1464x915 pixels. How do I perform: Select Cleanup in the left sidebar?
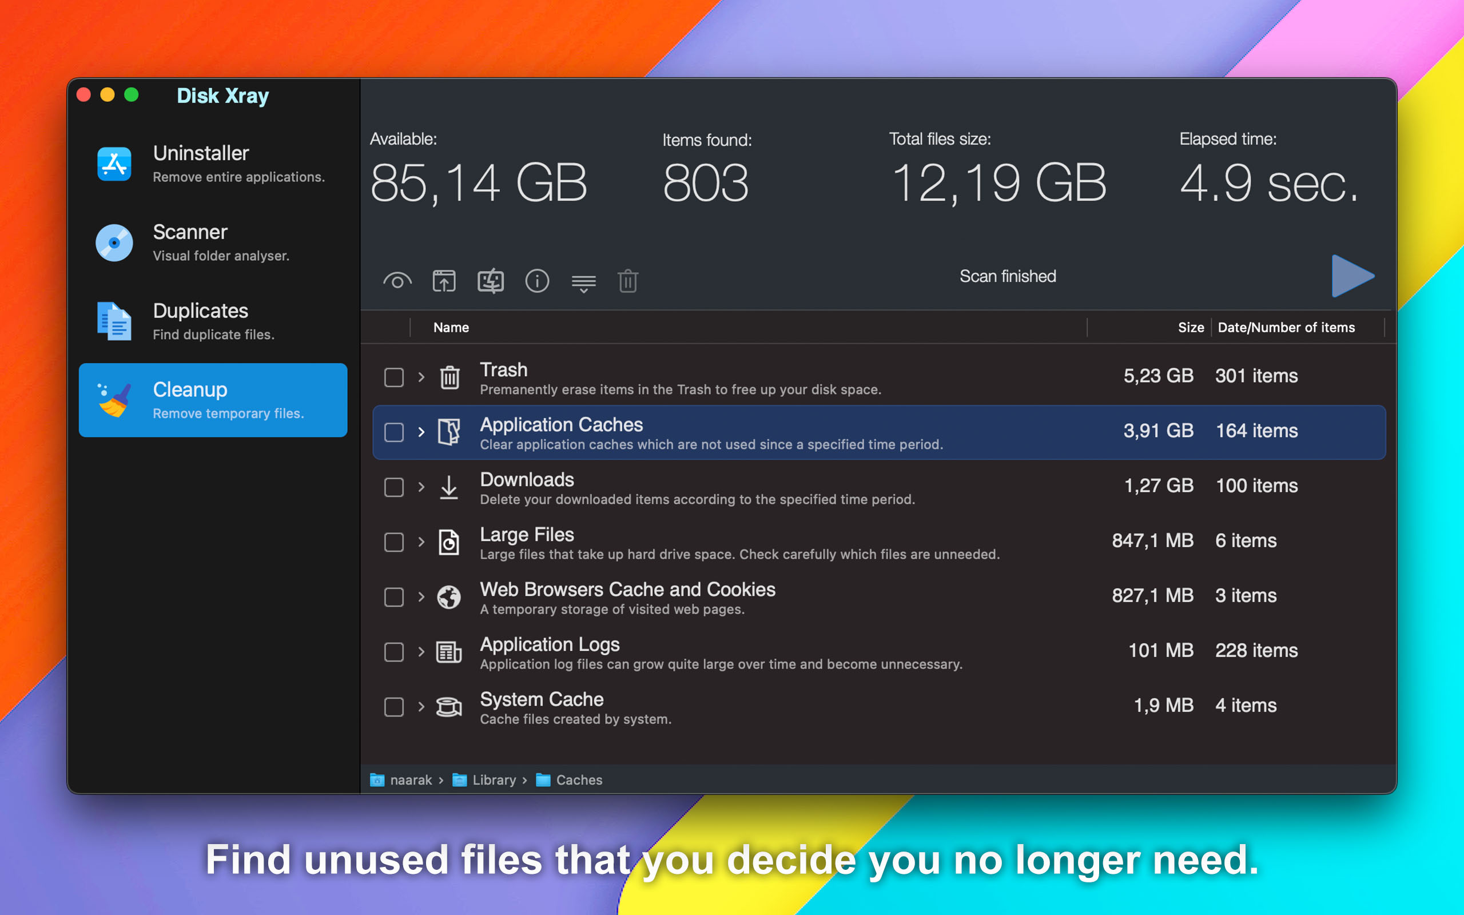pyautogui.click(x=211, y=399)
